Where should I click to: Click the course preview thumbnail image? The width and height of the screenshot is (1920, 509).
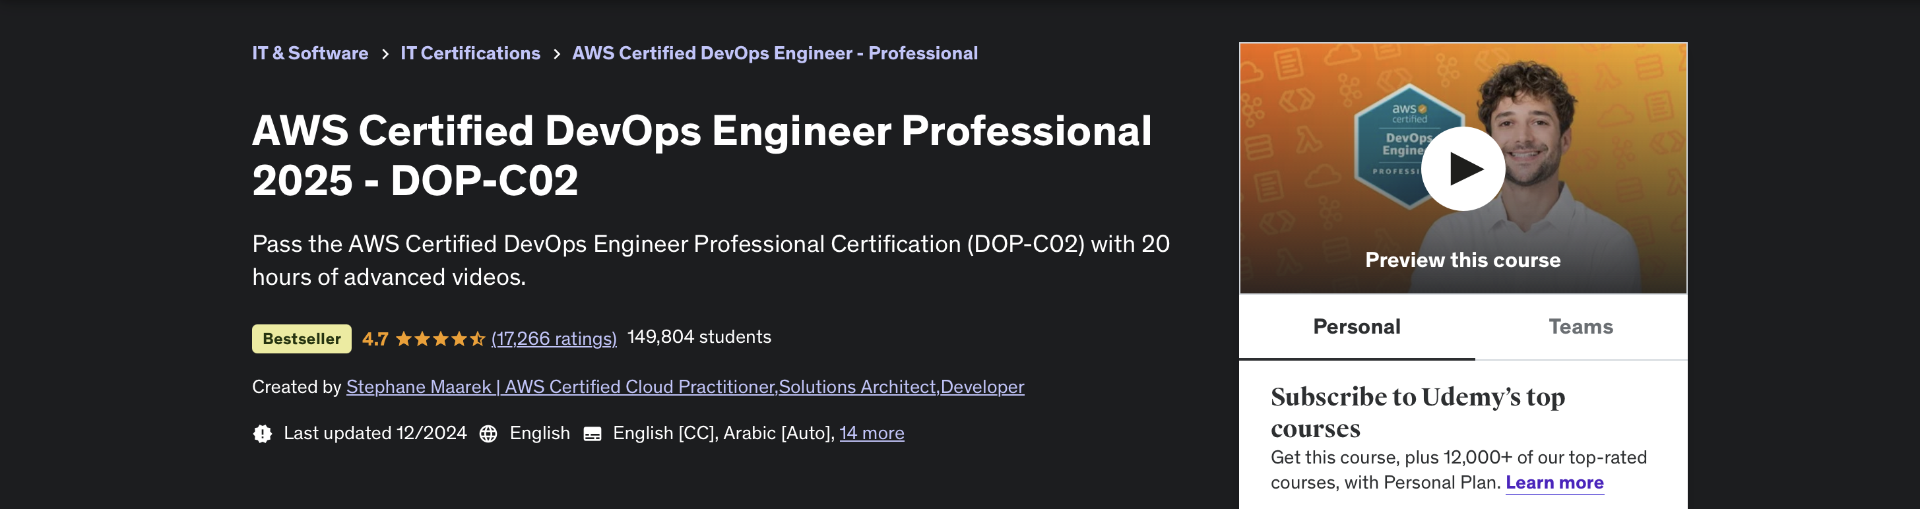pos(1462,168)
